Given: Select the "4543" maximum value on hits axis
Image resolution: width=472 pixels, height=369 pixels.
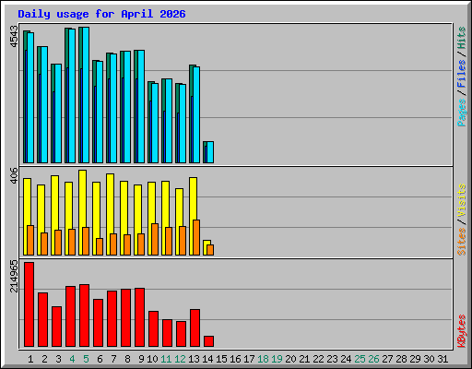Looking at the screenshot, I should (14, 37).
